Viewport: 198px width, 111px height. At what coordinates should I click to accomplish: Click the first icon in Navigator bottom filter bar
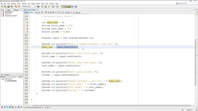pos(2,107)
